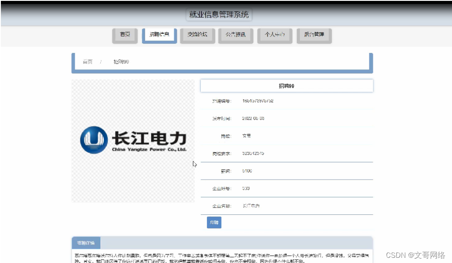Open the 首页 navigation tab

point(125,36)
